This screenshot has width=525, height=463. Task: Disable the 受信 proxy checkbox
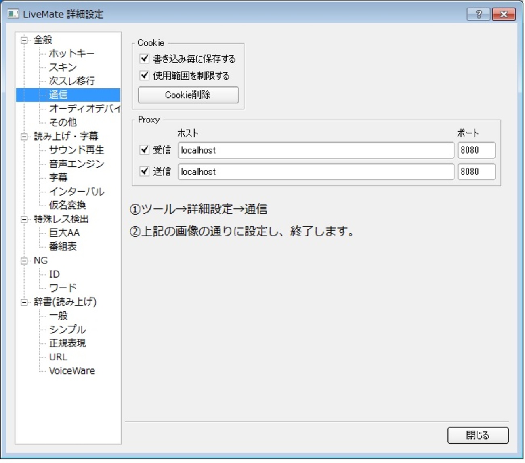(x=144, y=150)
